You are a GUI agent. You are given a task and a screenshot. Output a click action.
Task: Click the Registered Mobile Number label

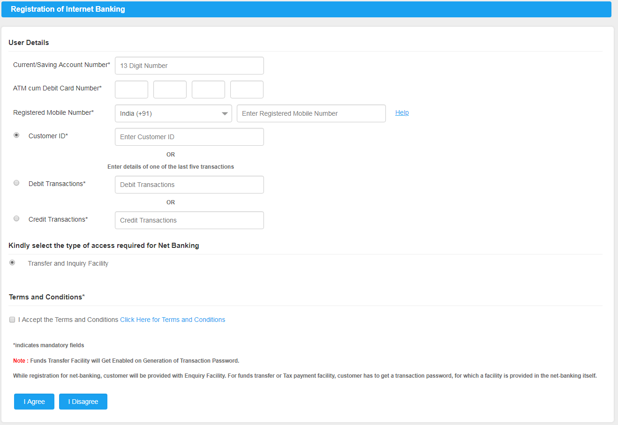click(x=53, y=112)
